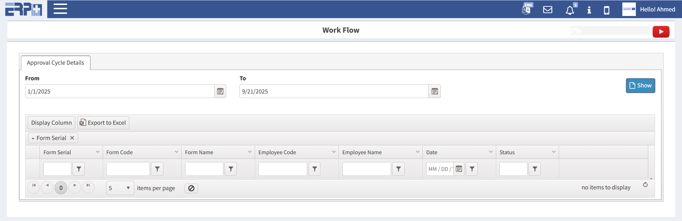682x221 pixels.
Task: Click Export to Excel button
Action: tap(103, 123)
